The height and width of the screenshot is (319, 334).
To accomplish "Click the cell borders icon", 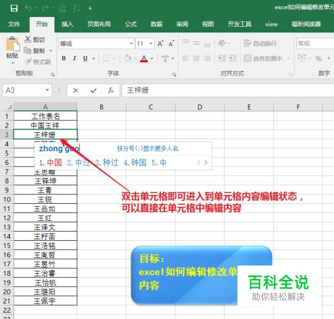I will tap(106, 58).
